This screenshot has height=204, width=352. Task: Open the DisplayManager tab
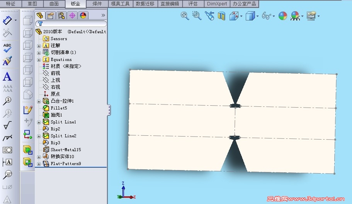(x=83, y=15)
